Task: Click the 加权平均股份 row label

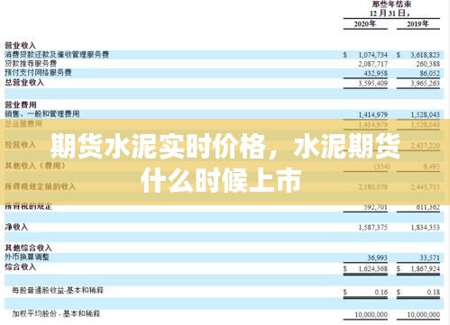Action: pos(56,313)
